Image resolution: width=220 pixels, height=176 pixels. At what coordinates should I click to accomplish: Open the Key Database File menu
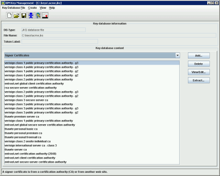coord(14,8)
